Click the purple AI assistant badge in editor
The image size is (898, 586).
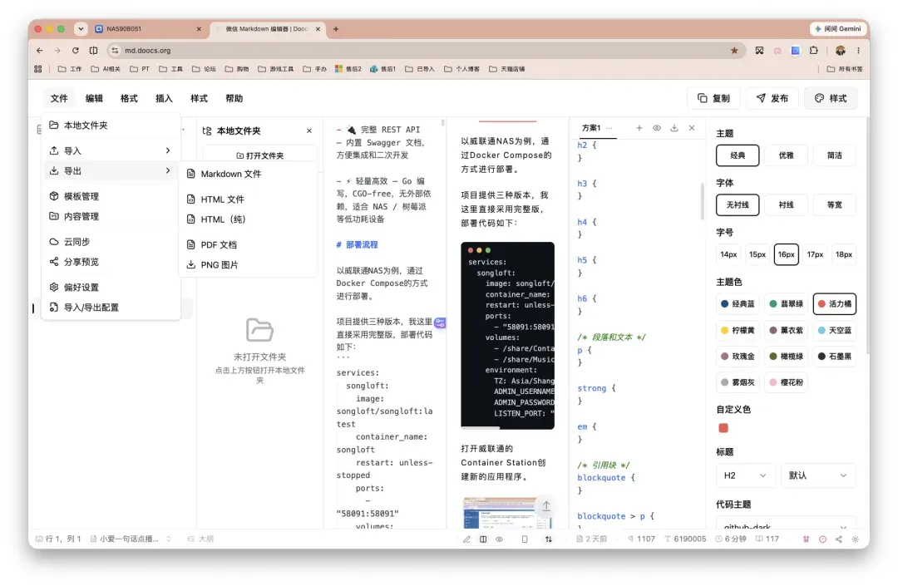(x=440, y=323)
